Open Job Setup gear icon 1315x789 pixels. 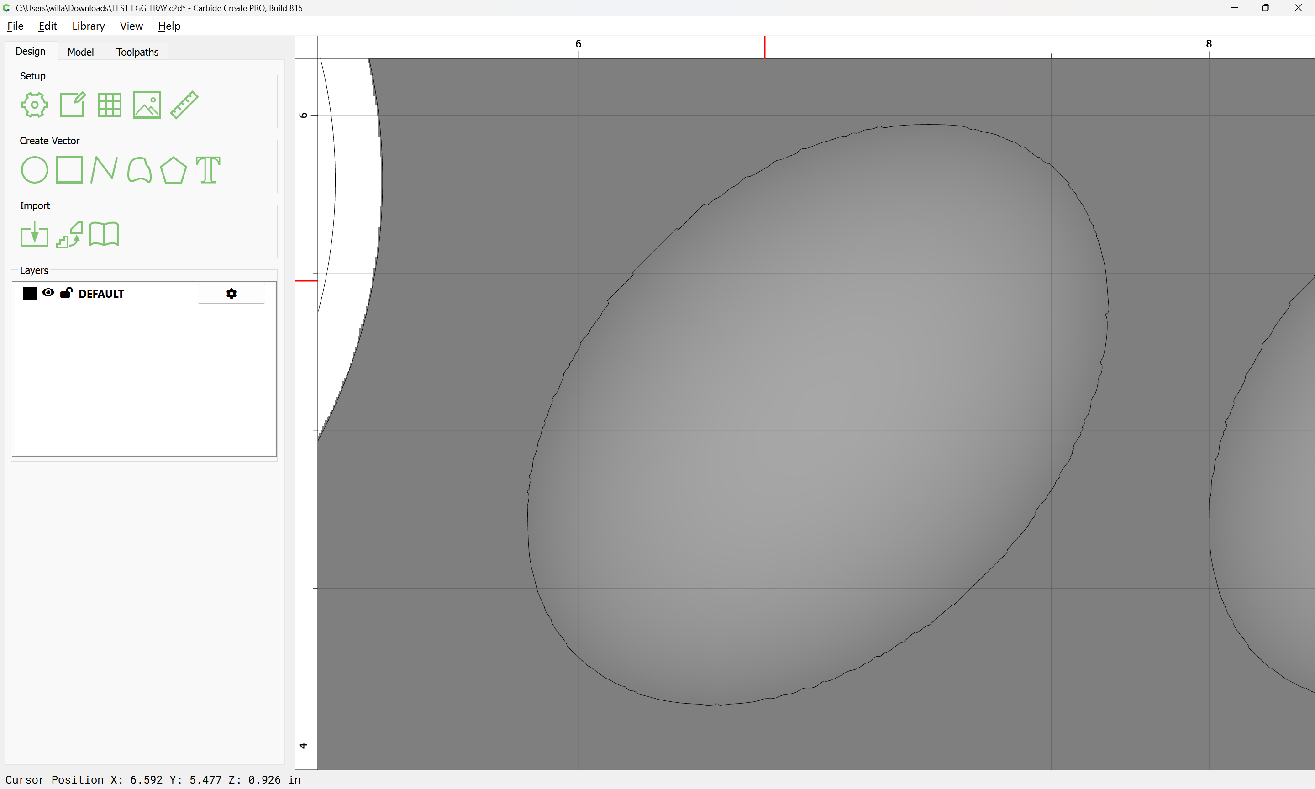tap(35, 105)
